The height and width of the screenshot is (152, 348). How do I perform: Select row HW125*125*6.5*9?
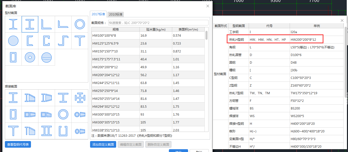(x=148, y=43)
